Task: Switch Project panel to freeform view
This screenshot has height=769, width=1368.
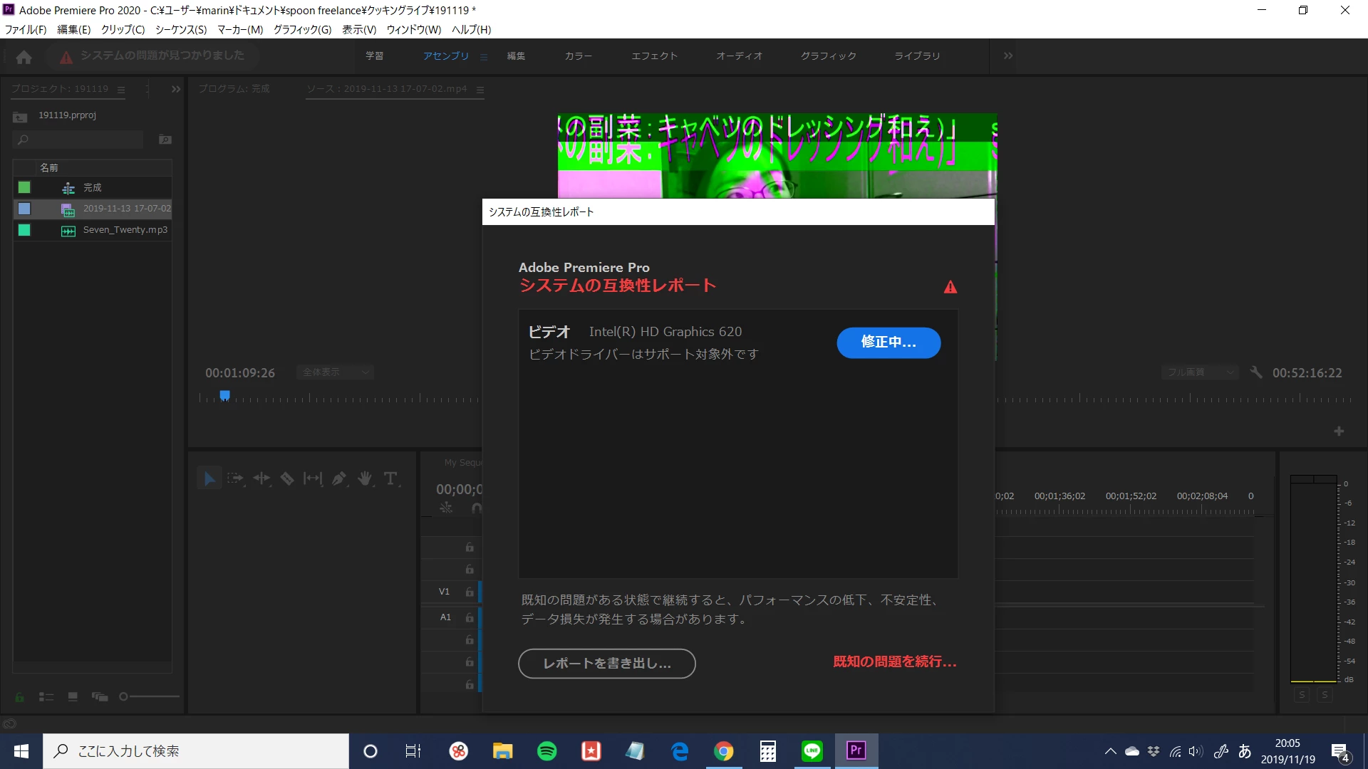Action: pyautogui.click(x=100, y=697)
